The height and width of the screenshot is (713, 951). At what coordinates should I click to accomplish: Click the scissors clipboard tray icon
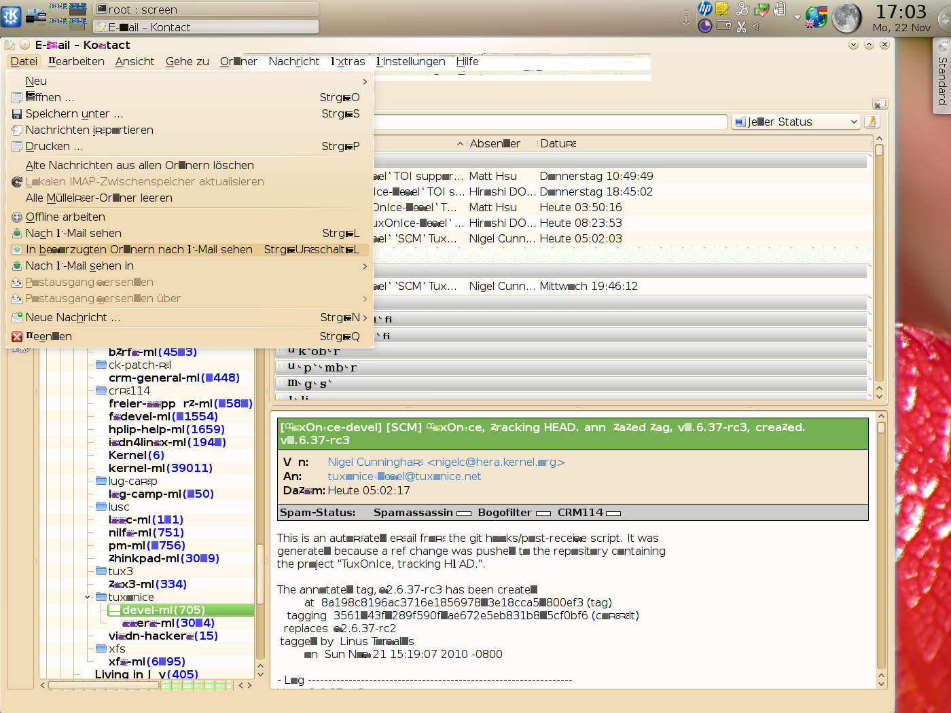741,26
